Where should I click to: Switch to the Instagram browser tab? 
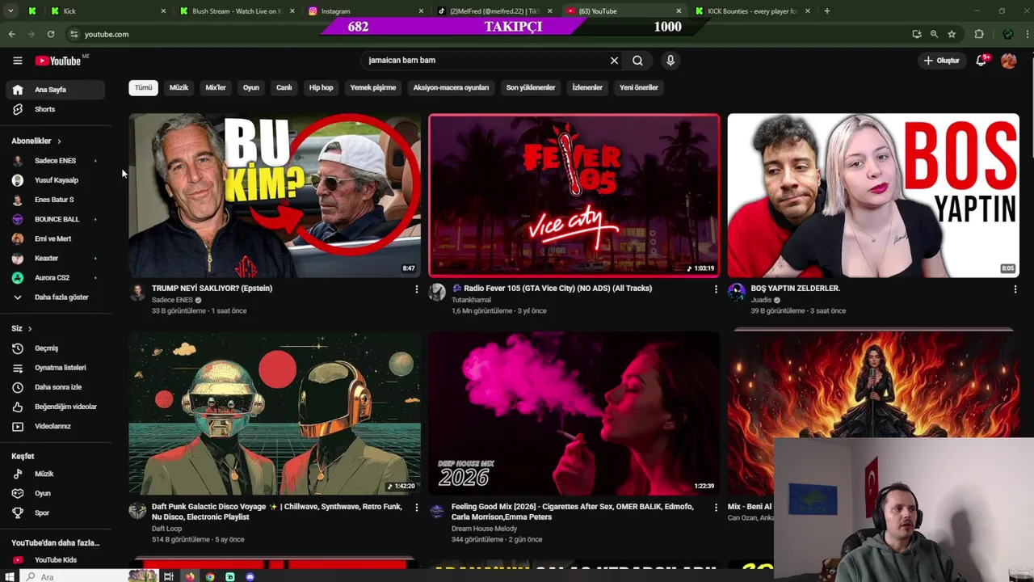point(366,11)
